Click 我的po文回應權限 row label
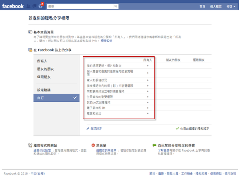Image resolution: width=239 pixels, height=178 pixels. tap(98, 102)
